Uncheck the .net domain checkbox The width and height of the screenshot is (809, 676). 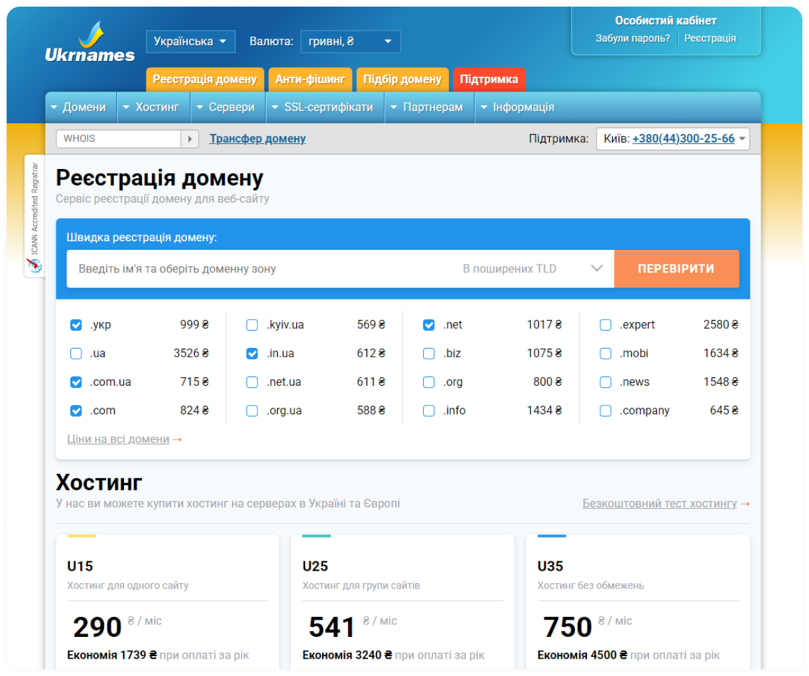point(429,325)
